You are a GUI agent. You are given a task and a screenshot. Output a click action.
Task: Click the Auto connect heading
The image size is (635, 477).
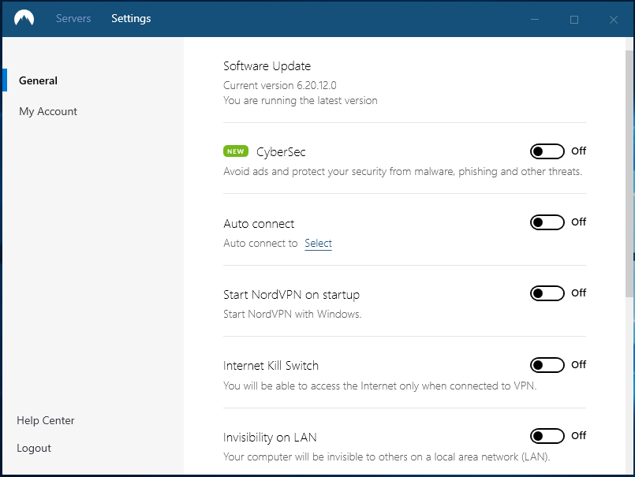point(259,223)
